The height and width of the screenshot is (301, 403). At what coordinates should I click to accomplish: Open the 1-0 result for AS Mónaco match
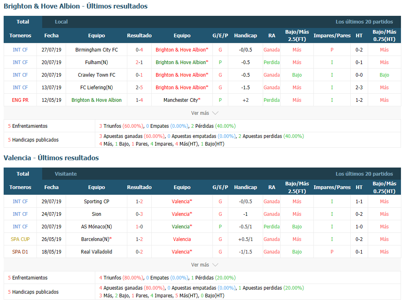139,227
